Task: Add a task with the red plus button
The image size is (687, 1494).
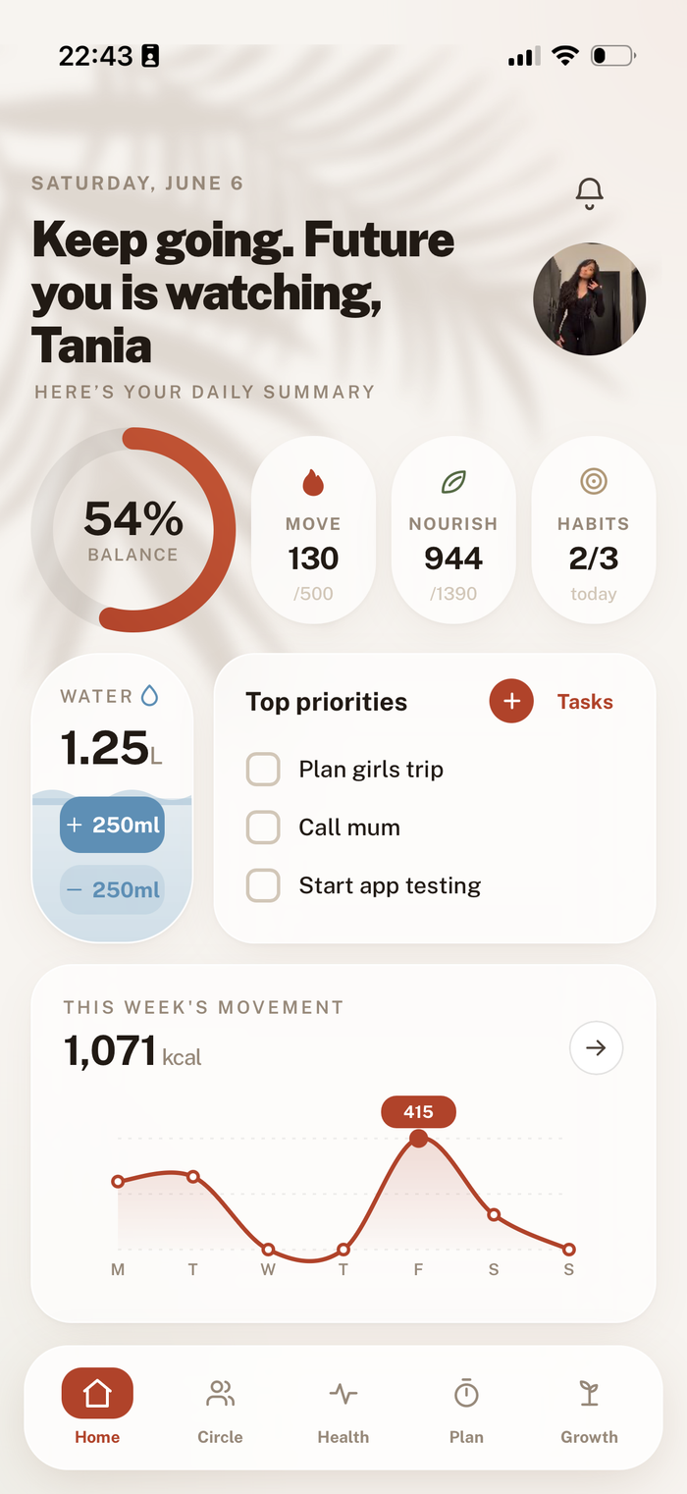Action: click(511, 702)
